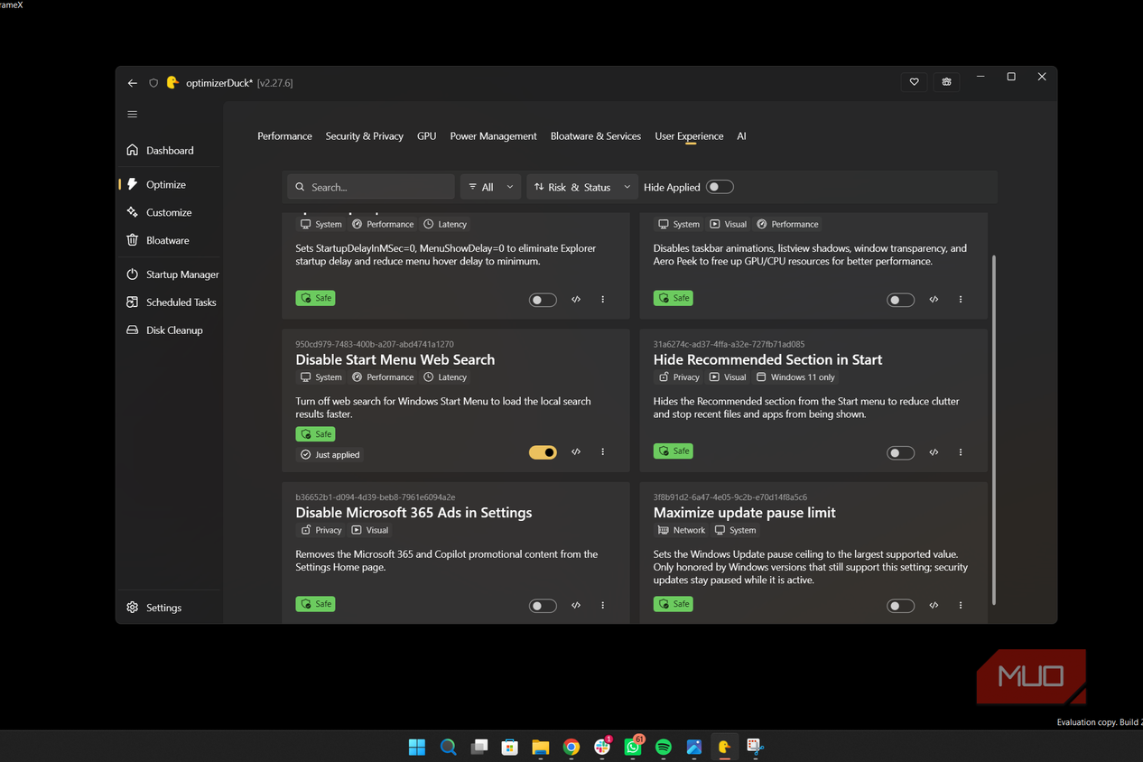
Task: Switch to the Performance tab
Action: tap(284, 136)
